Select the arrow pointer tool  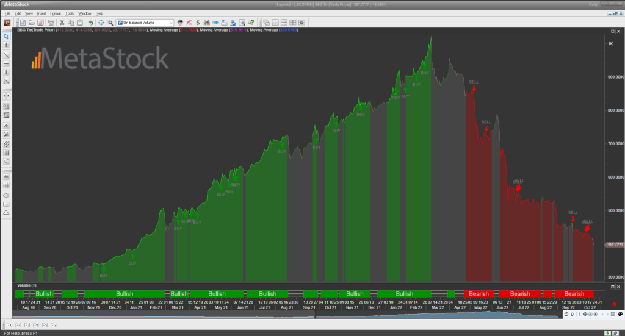click(6, 37)
